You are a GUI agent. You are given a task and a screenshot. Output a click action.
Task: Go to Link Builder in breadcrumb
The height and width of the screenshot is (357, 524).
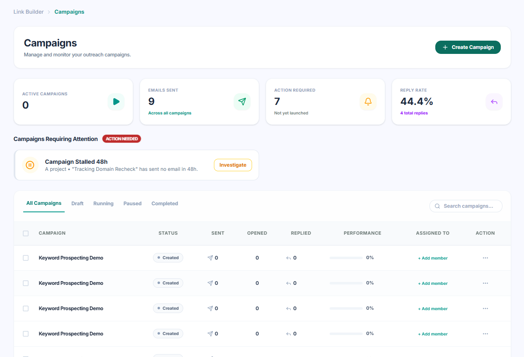coord(29,12)
